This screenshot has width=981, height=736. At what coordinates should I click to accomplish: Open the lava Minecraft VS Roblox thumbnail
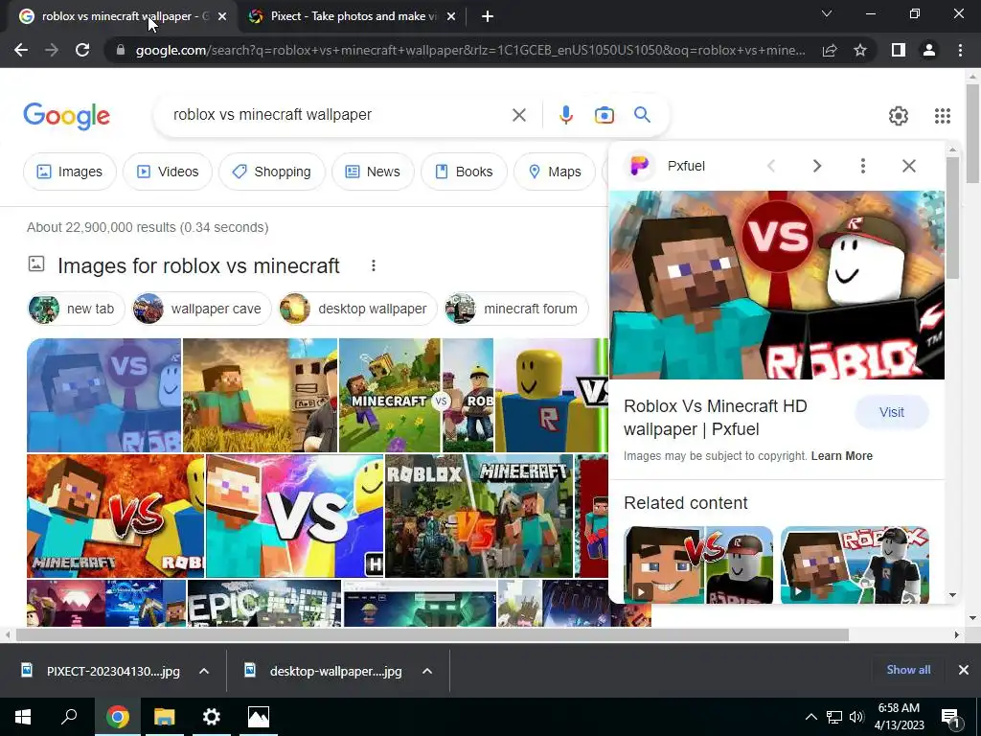115,516
